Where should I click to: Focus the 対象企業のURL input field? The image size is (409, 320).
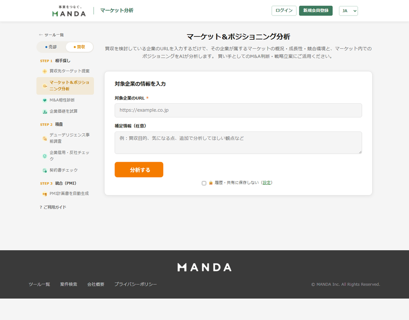[x=238, y=110]
